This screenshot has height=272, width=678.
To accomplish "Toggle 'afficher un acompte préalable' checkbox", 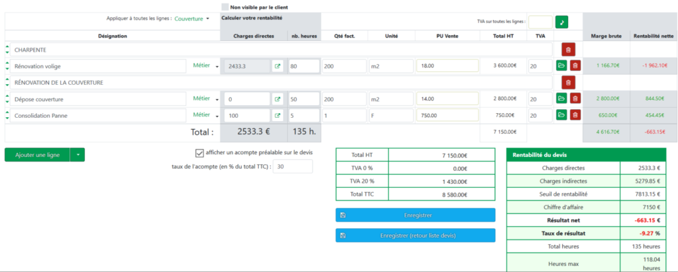I will click(x=199, y=153).
